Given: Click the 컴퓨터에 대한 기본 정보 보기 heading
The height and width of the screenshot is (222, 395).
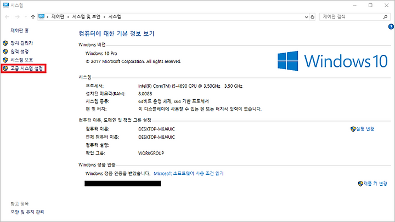Looking at the screenshot, I should (116, 33).
